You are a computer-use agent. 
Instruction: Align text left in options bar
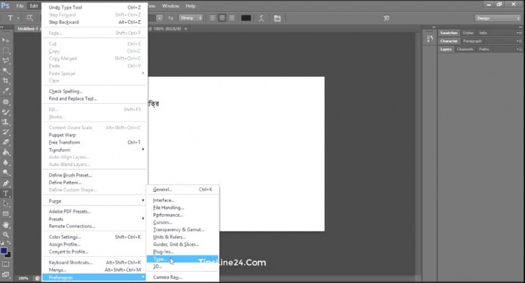(213, 18)
